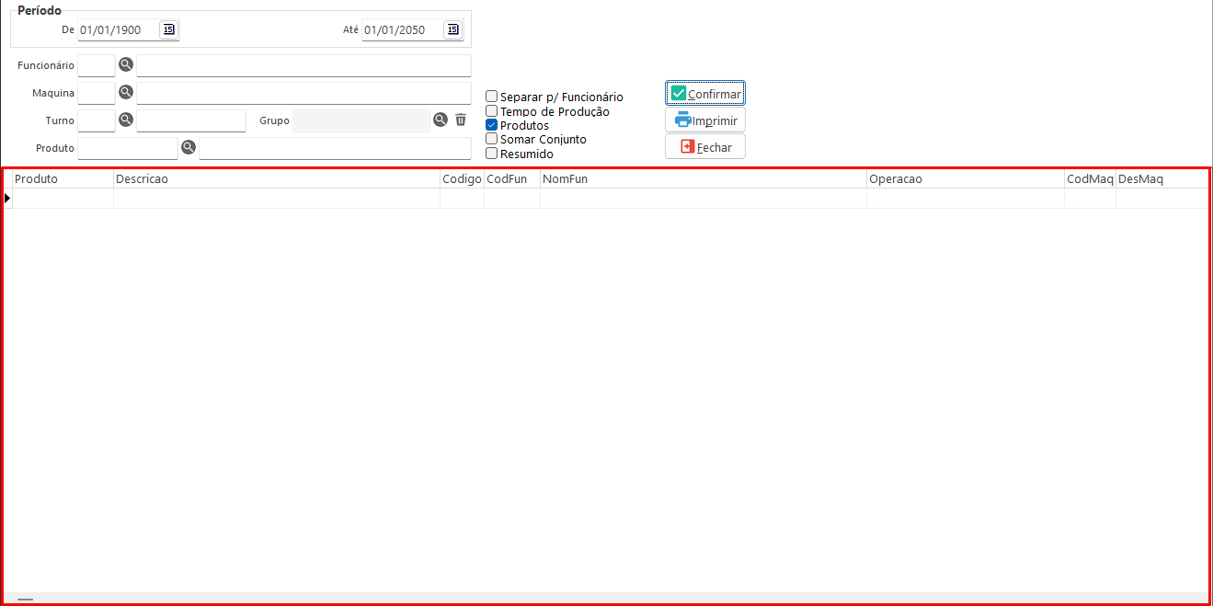Open the Até date calendar picker
This screenshot has width=1213, height=606.
coord(452,29)
